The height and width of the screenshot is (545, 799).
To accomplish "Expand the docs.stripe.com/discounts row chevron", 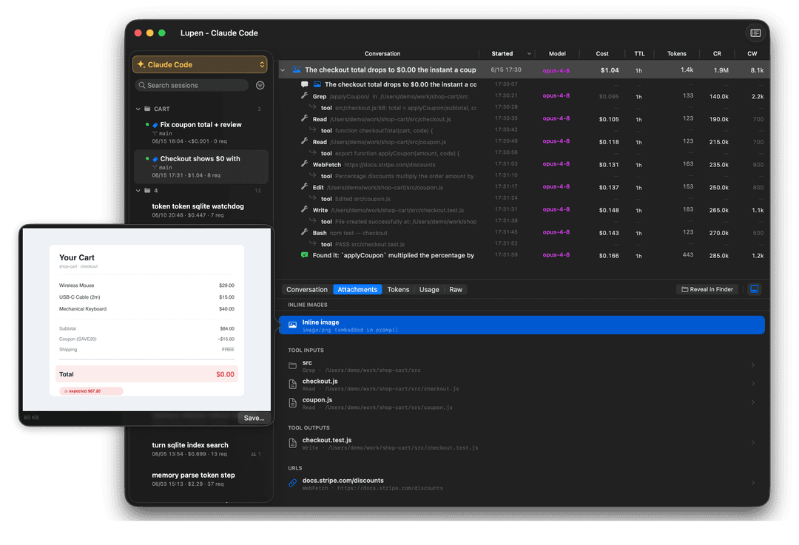I will tap(753, 483).
